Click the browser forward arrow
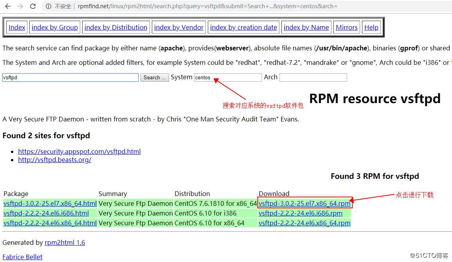This screenshot has width=452, height=262. 20,6
